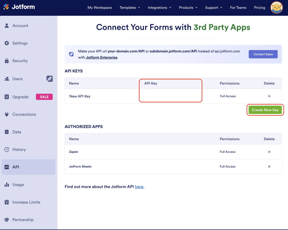Click the Users people icon

(7, 79)
